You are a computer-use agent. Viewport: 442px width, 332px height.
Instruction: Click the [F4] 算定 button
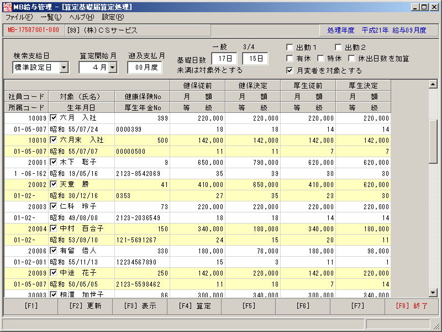click(194, 306)
